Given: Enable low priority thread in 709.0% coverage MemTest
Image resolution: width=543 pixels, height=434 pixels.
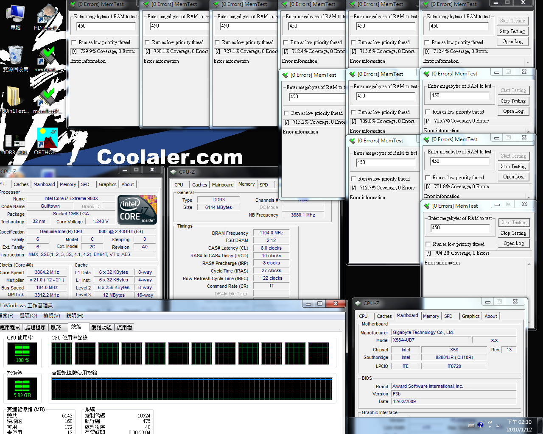Looking at the screenshot, I should coord(354,112).
